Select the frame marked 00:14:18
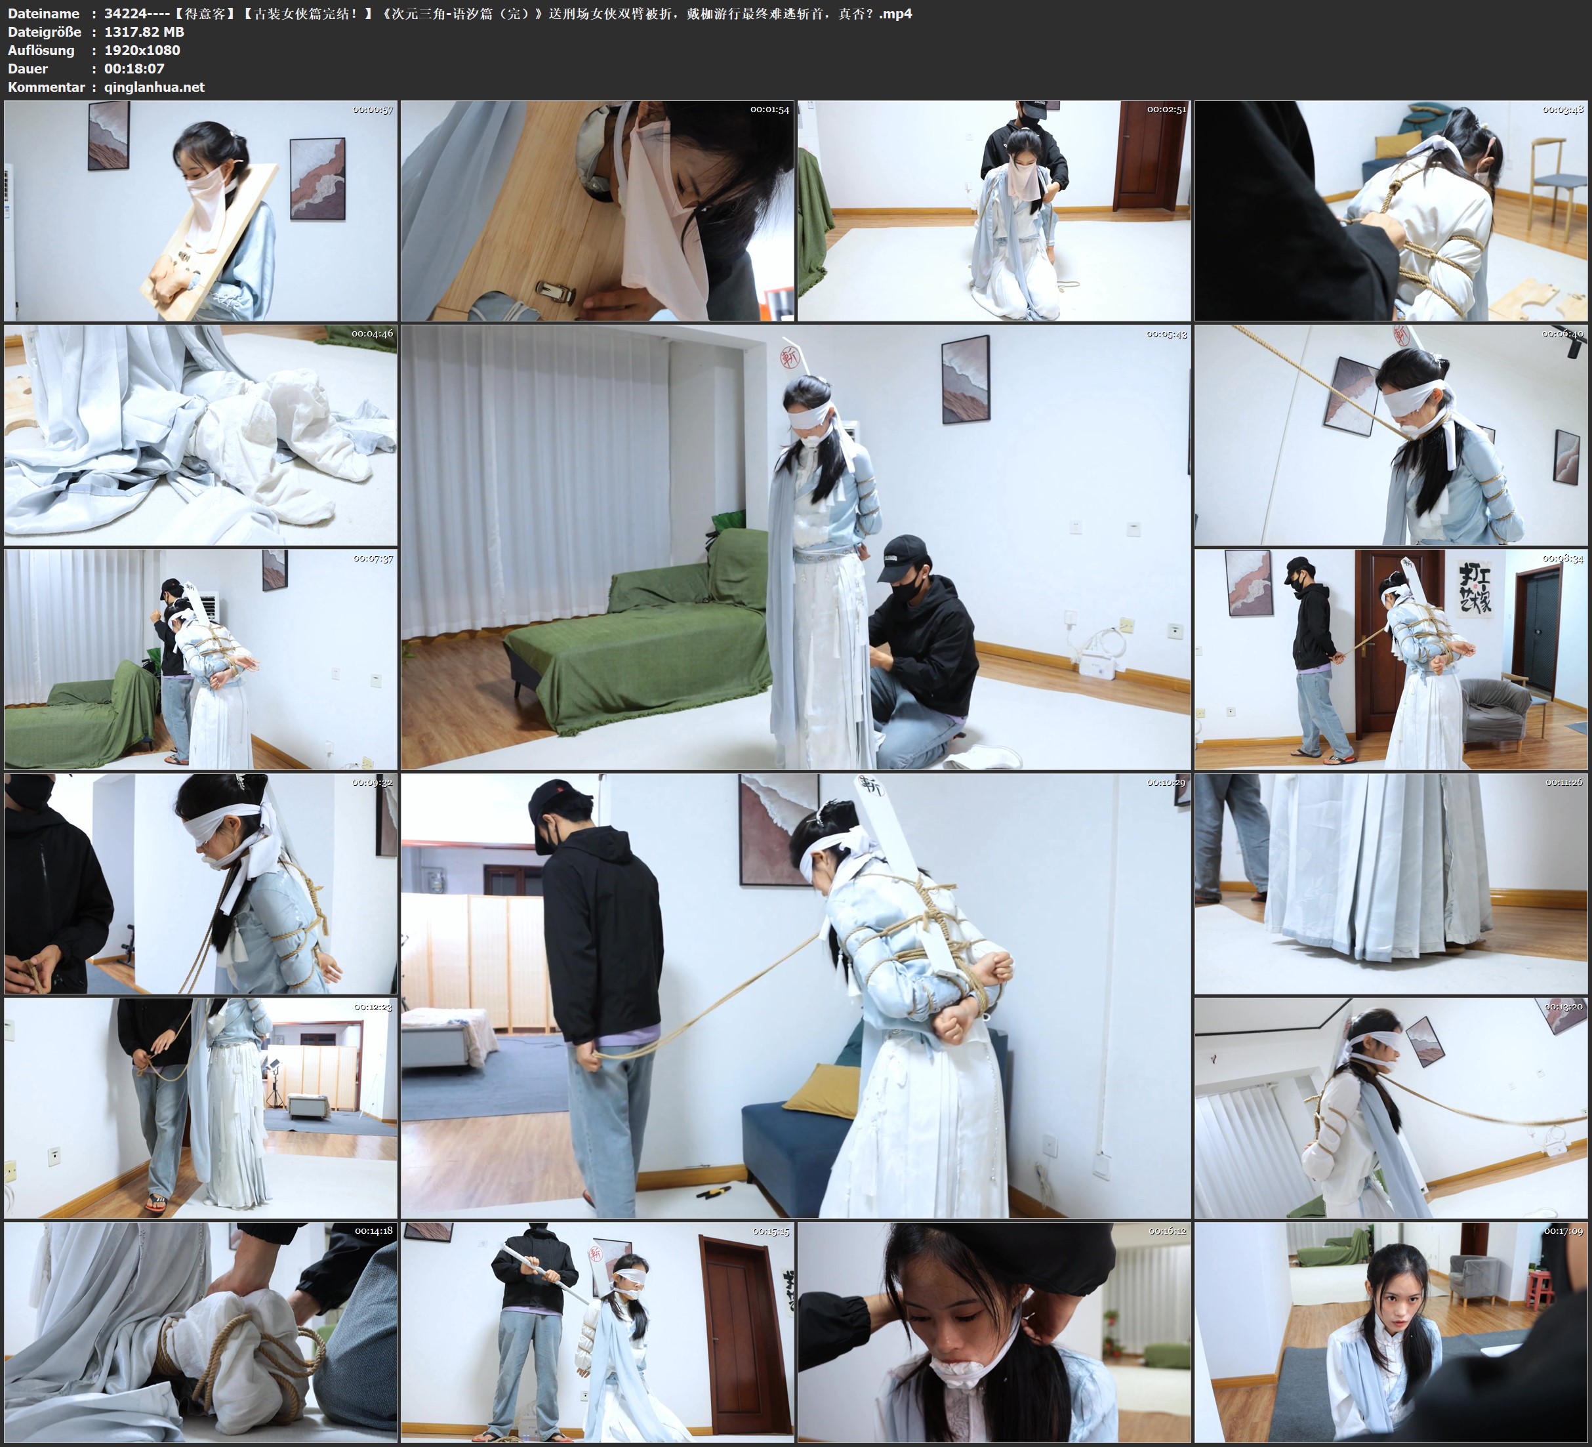Screen dimensions: 1592x1447 pyautogui.click(x=201, y=1332)
